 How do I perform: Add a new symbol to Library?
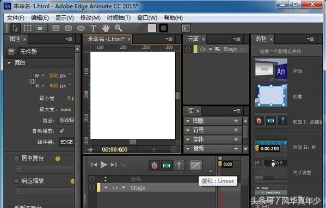click(x=236, y=130)
